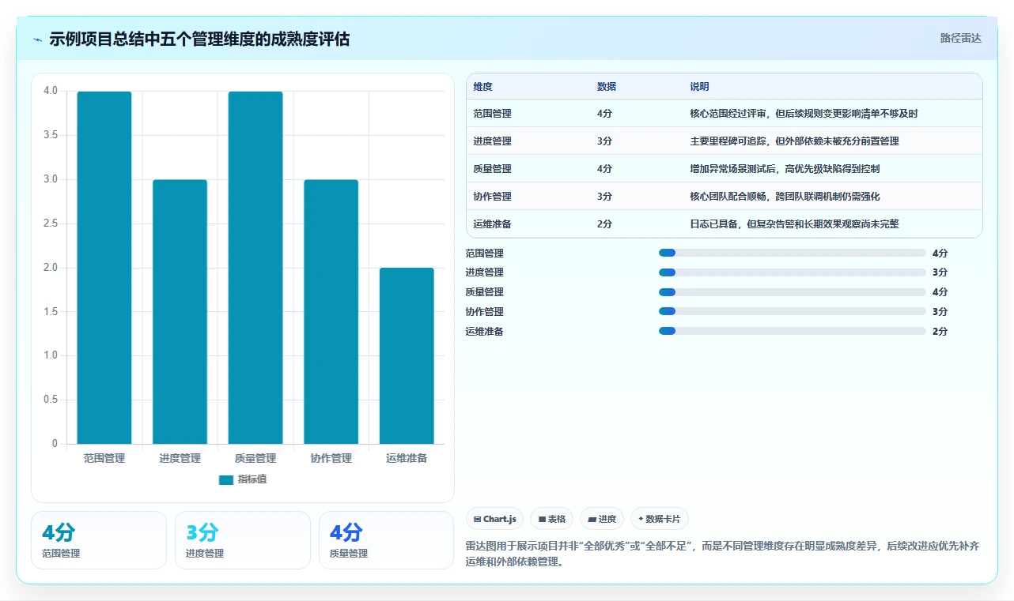Click the dashboard title about 五个管理维度

[x=199, y=39]
